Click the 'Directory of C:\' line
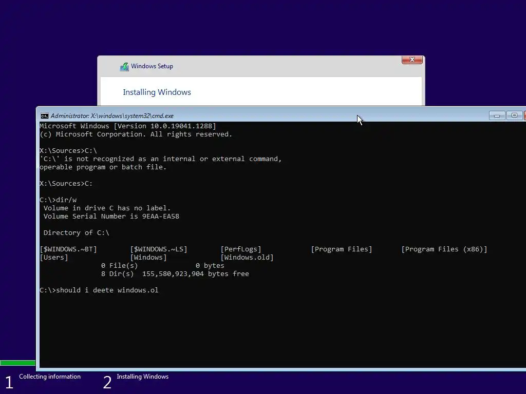Viewport: 526px width, 394px height. pyautogui.click(x=76, y=233)
